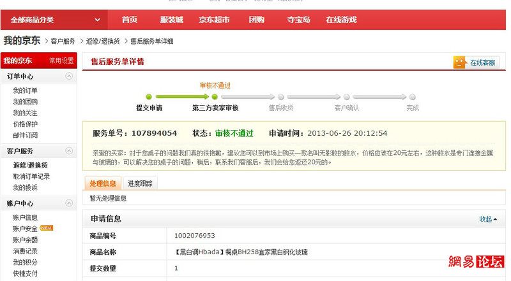
Task: Open 我的关注 in the sidebar
Action: [25, 113]
